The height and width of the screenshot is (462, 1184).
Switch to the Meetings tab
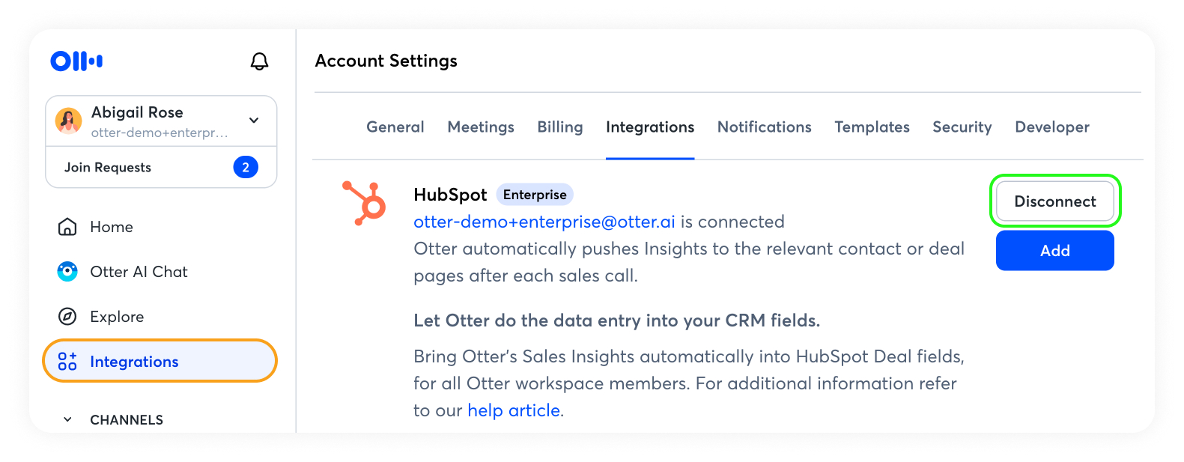pos(481,127)
